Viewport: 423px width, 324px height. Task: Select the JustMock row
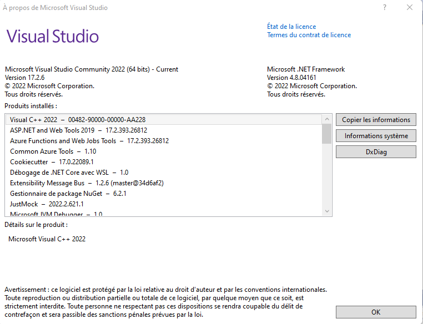(163, 204)
